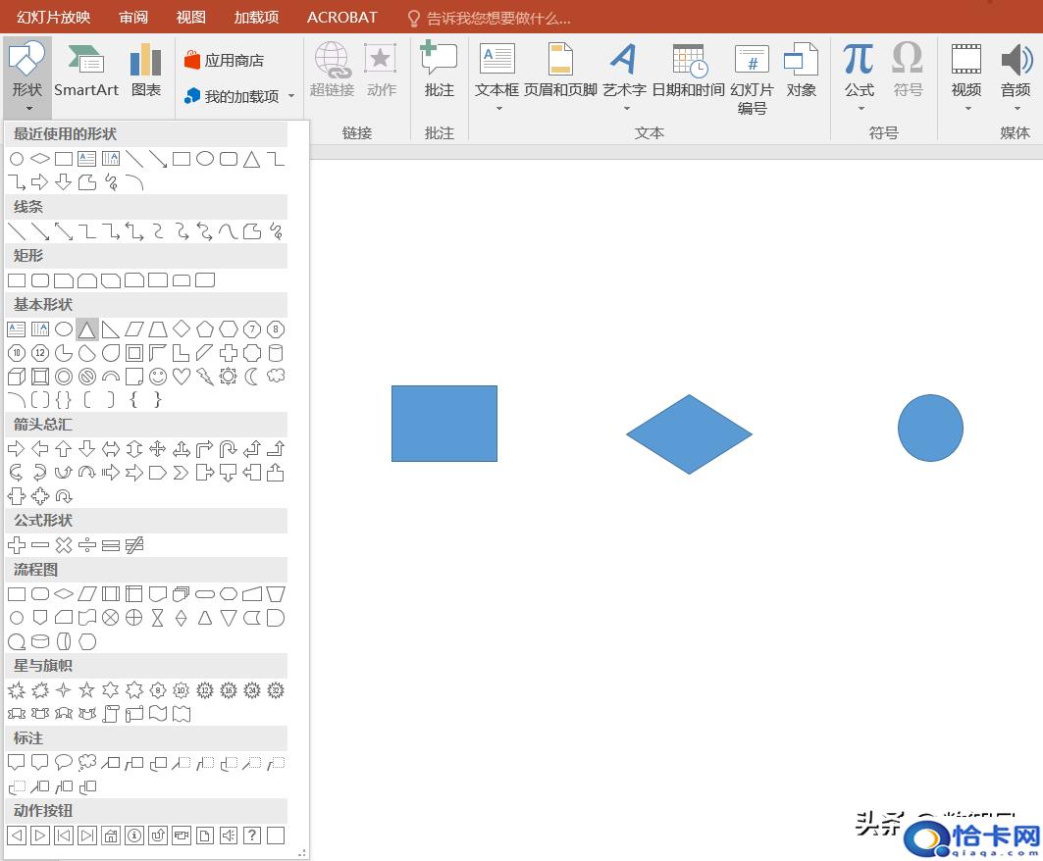Open the 应用商店 app store

tap(224, 61)
